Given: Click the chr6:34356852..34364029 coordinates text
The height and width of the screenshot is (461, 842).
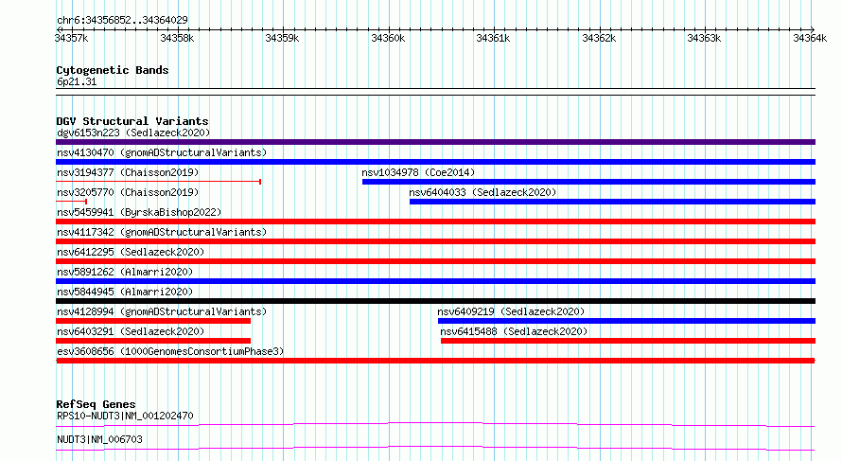Looking at the screenshot, I should [x=122, y=20].
